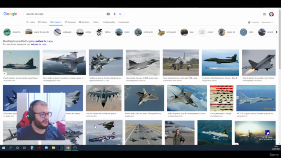Screen dimensions: 281x158
Task: Filter results by maior chip
Action: coord(124,32)
